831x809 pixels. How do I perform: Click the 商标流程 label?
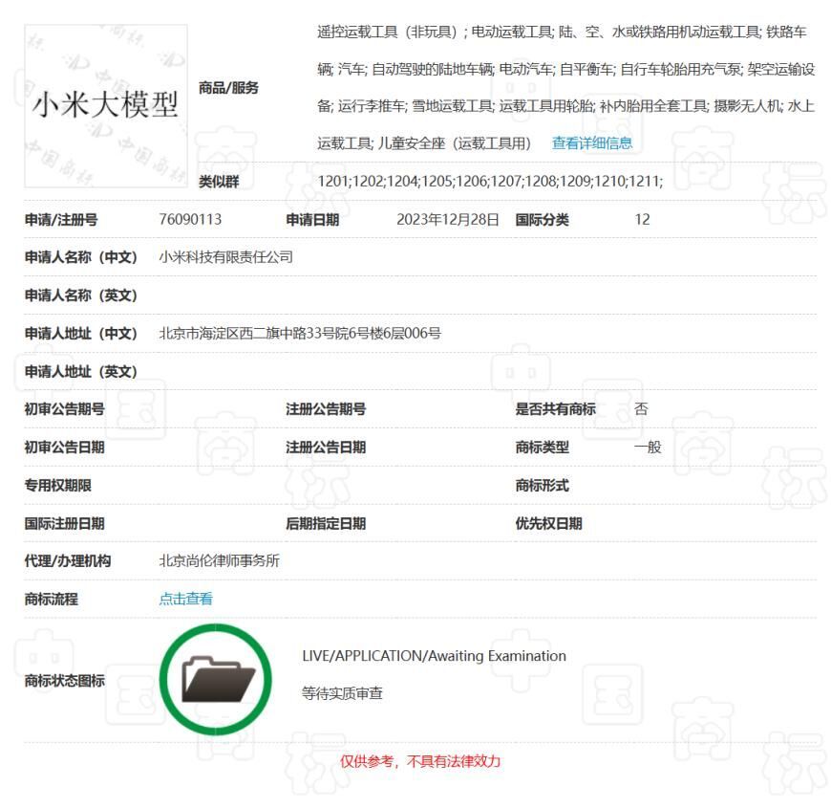pos(51,599)
